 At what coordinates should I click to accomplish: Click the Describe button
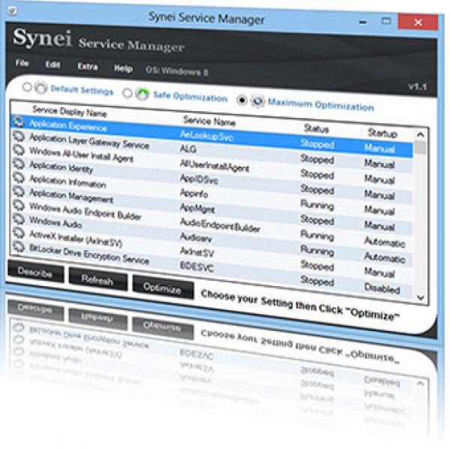[x=35, y=272]
